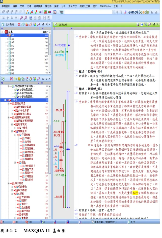Click the print icon in text browser header

point(138,25)
